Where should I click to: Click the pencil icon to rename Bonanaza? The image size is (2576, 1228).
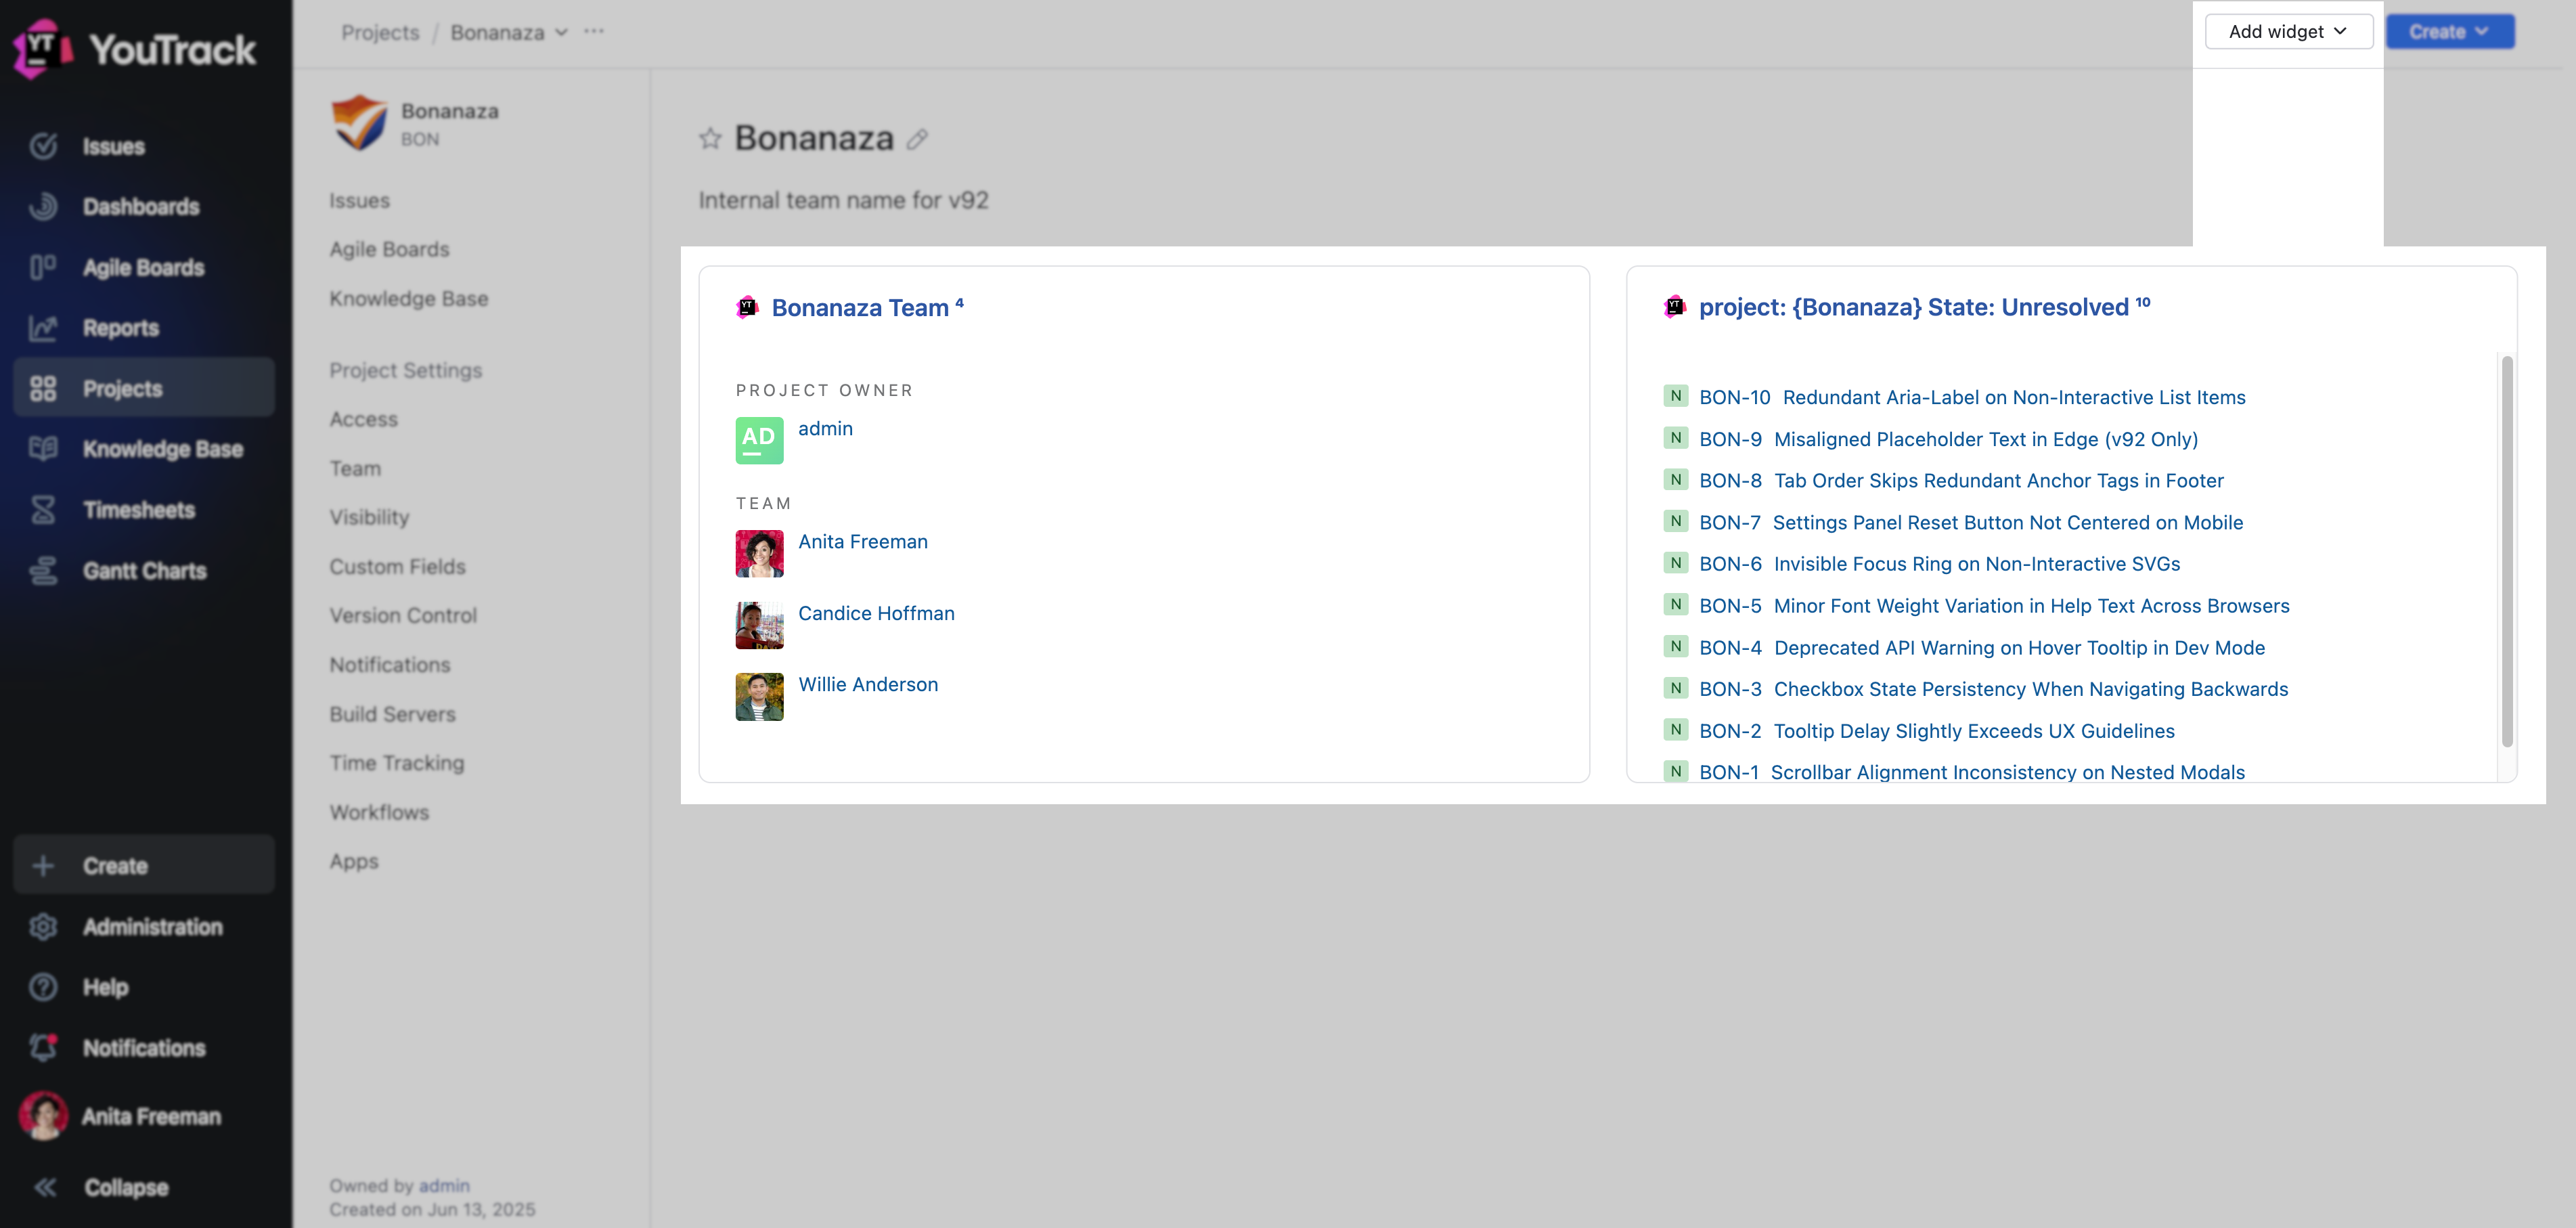pyautogui.click(x=917, y=140)
